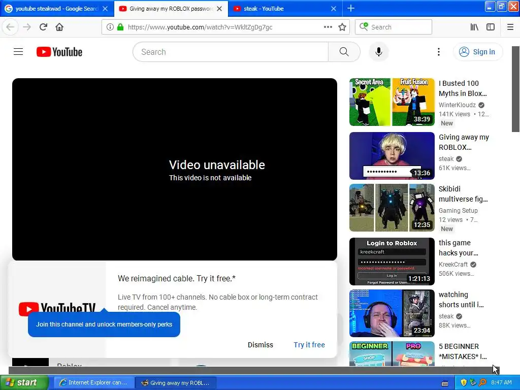Image resolution: width=520 pixels, height=390 pixels.
Task: Open the I Busted 100 Myths thumbnail
Action: coord(392,102)
